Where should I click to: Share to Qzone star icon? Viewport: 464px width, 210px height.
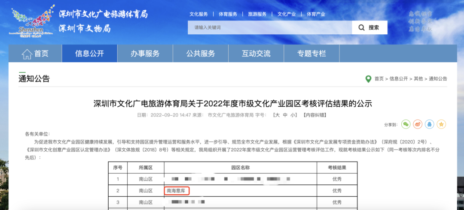pos(441,124)
